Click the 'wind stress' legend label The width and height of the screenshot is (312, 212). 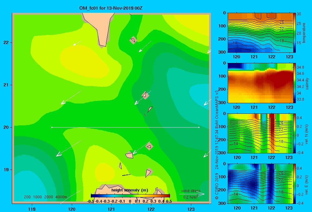click(191, 190)
